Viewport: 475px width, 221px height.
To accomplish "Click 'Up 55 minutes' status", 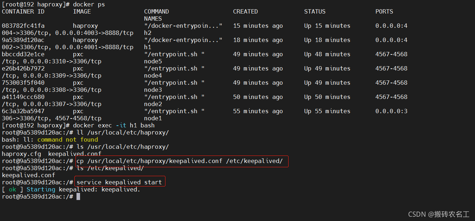I will pyautogui.click(x=327, y=111).
